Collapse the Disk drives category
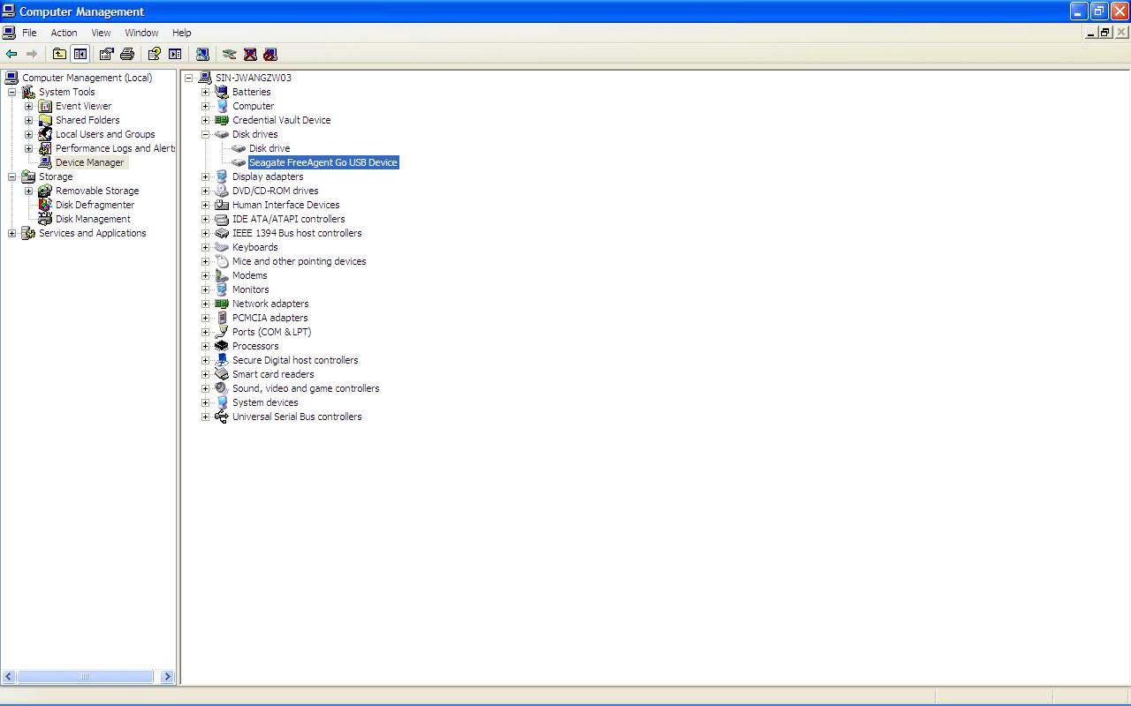This screenshot has height=706, width=1131. tap(205, 133)
